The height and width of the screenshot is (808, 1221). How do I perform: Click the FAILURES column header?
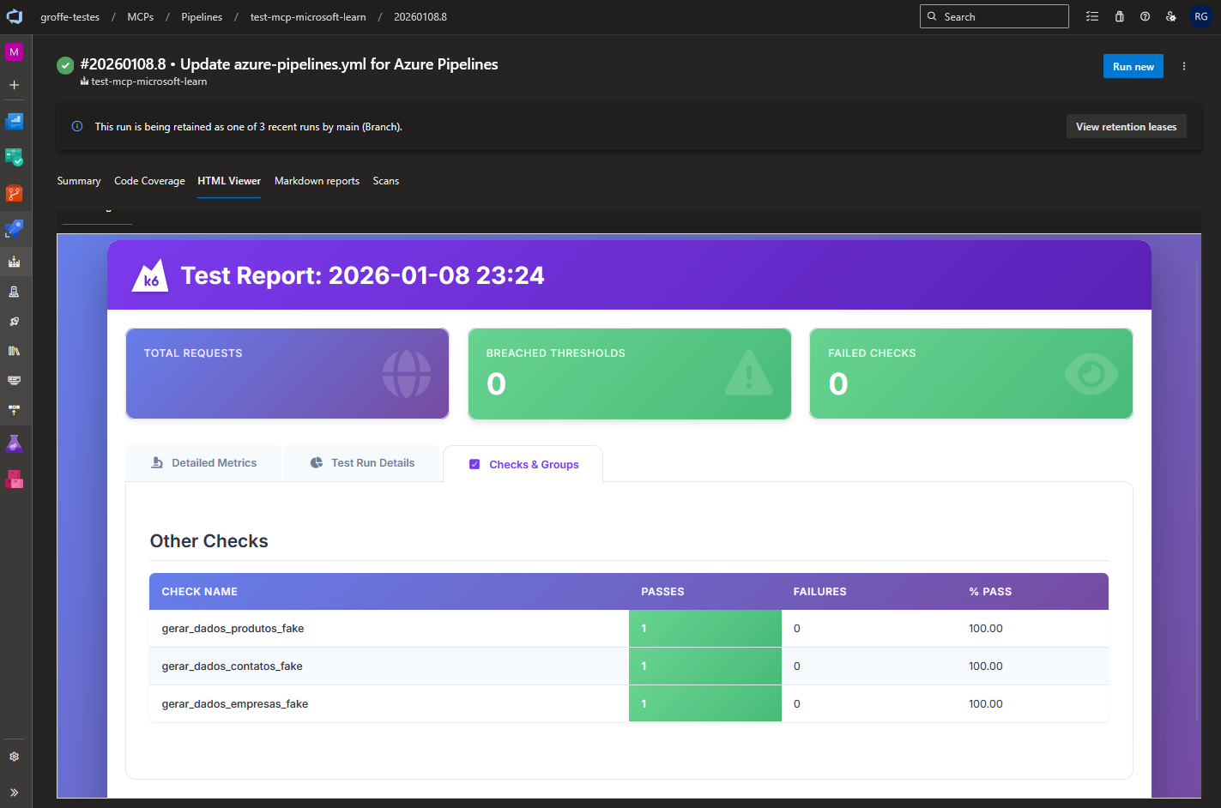[x=819, y=592]
